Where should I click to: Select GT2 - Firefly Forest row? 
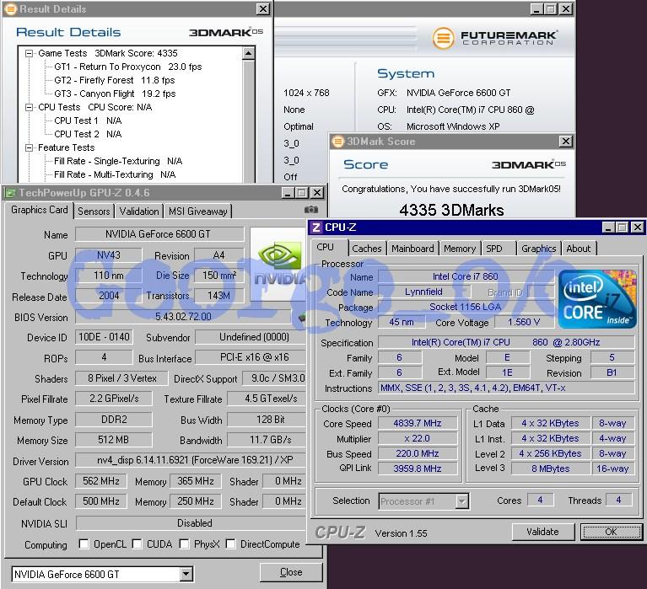tap(114, 80)
